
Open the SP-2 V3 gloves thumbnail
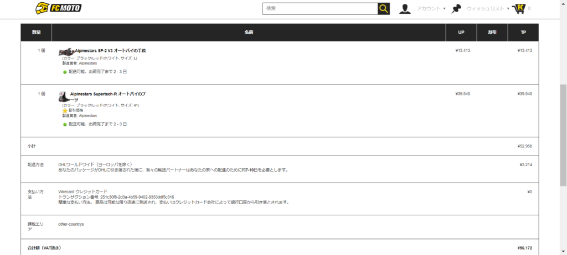[x=66, y=51]
